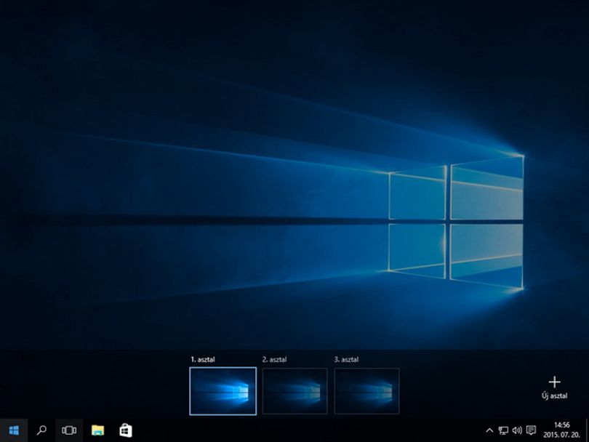Open the Action Center notifications icon
Viewport: 589px width, 442px height.
click(531, 430)
